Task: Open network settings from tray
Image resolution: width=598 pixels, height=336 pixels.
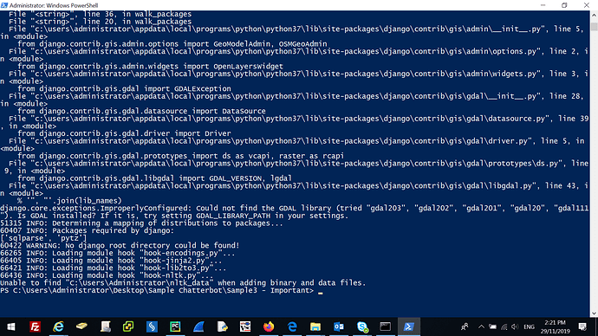Action: 504,326
